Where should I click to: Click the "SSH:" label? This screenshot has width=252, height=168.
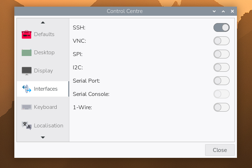pyautogui.click(x=79, y=28)
